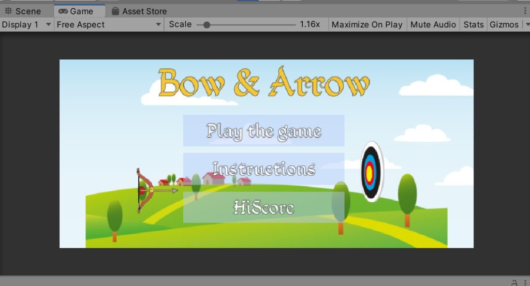Click the Scene tab grid icon
The width and height of the screenshot is (530, 286).
click(x=8, y=11)
